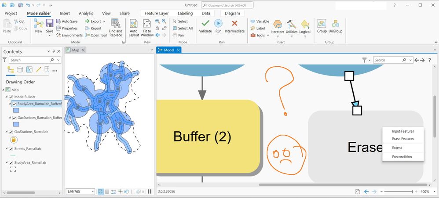Click the zoom out magnifier icon

pos(164,21)
